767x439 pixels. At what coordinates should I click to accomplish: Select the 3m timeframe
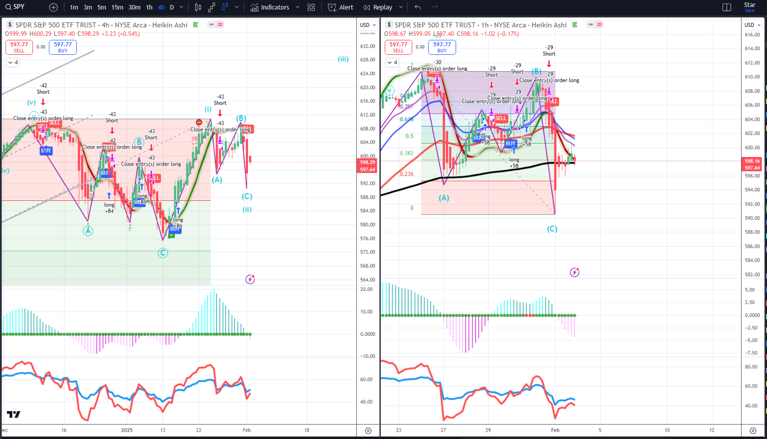pyautogui.click(x=88, y=7)
